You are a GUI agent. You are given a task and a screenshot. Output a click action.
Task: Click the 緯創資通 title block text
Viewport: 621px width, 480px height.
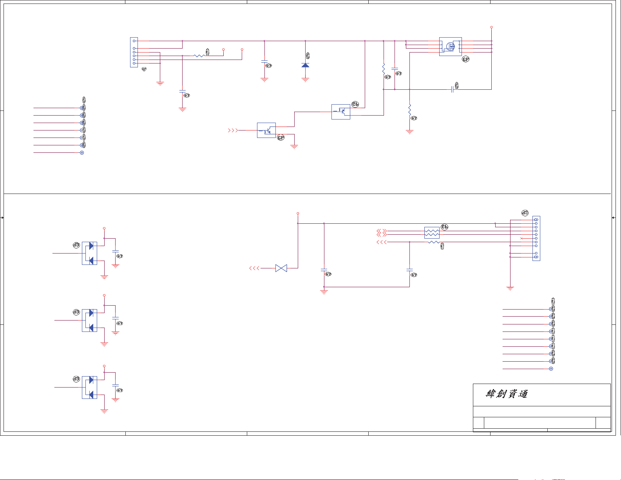pyautogui.click(x=507, y=394)
